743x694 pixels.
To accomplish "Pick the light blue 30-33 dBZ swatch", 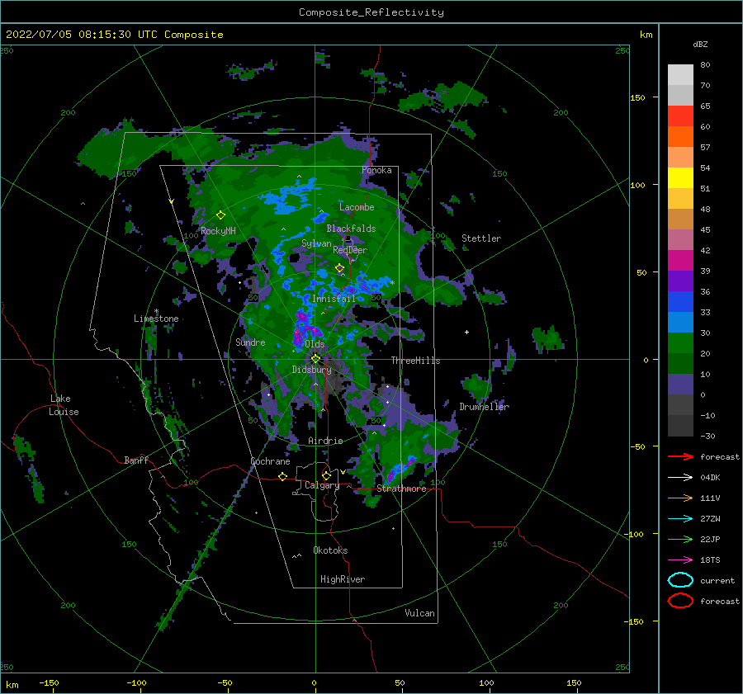I will 680,322.
